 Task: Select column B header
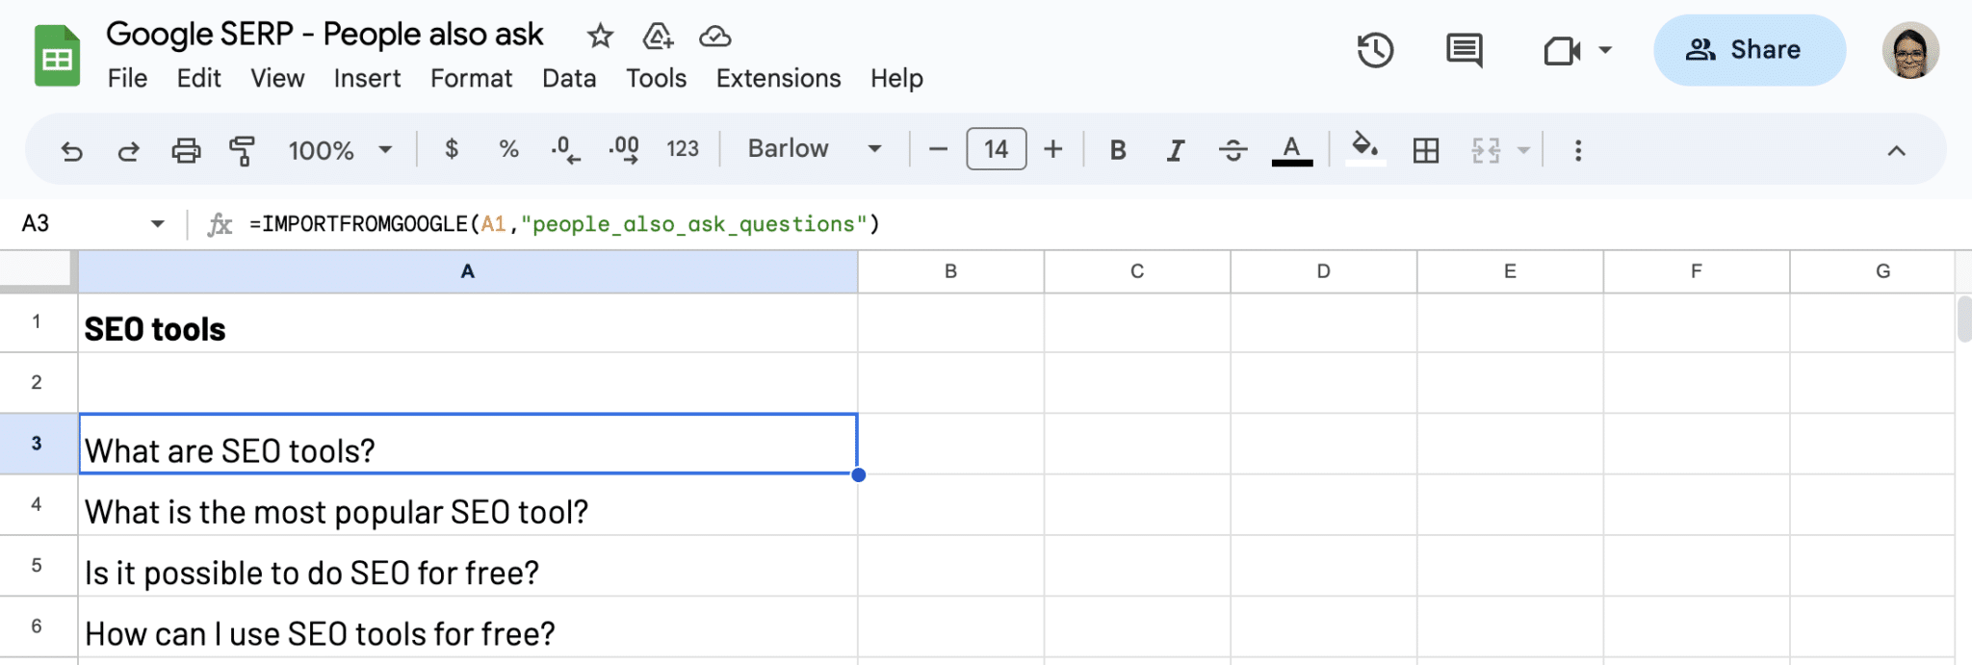coord(950,271)
